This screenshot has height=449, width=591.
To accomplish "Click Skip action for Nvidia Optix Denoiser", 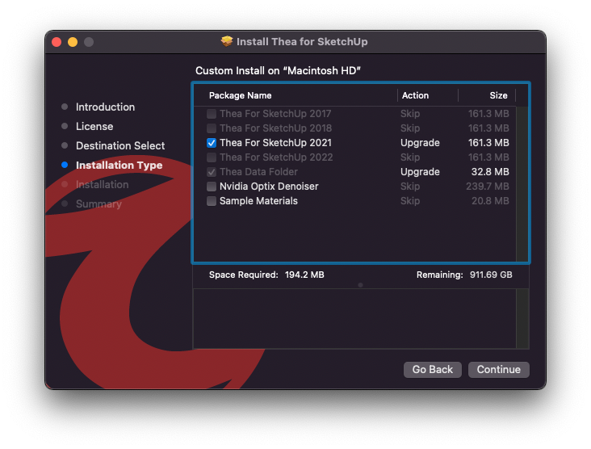I will coord(410,187).
